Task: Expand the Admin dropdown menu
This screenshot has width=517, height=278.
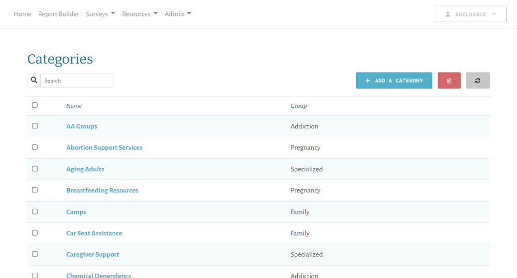Action: (178, 14)
